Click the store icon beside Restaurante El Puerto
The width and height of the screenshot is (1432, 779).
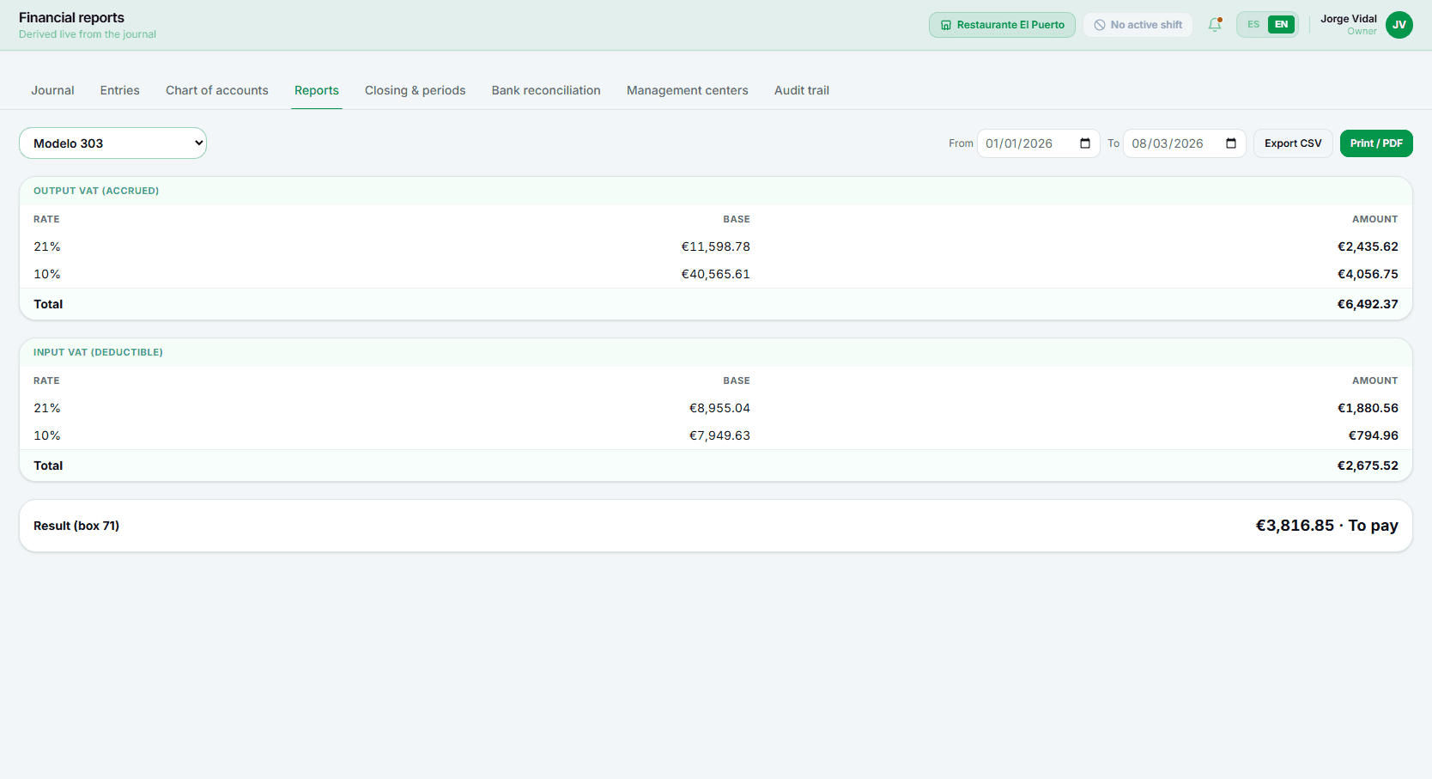[x=945, y=25]
